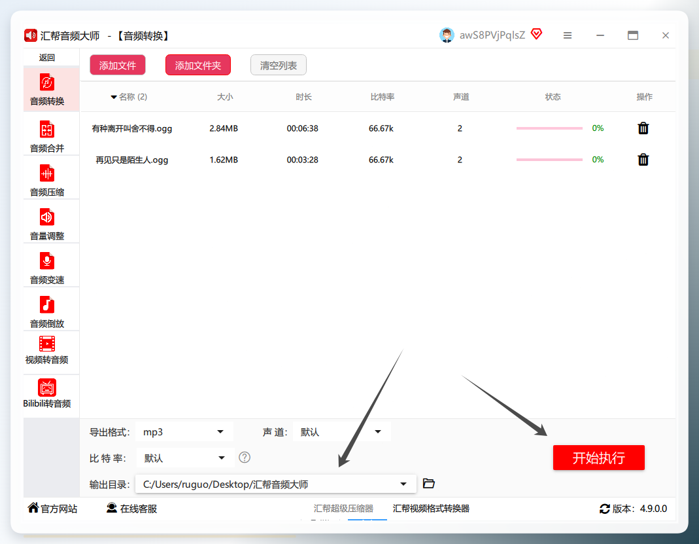This screenshot has width=699, height=544.
Task: Open the 汇帮超级压缩器 link
Action: (x=343, y=508)
